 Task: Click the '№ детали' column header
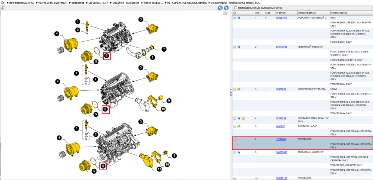pos(286,13)
